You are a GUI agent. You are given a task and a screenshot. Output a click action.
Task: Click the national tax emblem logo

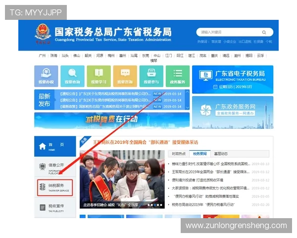point(43,34)
